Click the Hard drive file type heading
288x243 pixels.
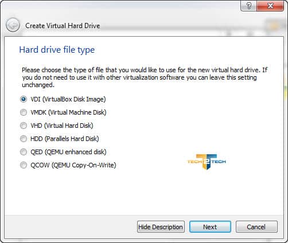tap(57, 50)
